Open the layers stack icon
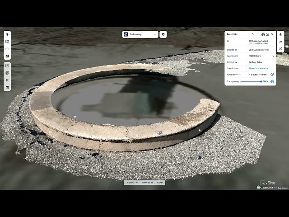The height and width of the screenshot is (217, 289). pos(7,34)
